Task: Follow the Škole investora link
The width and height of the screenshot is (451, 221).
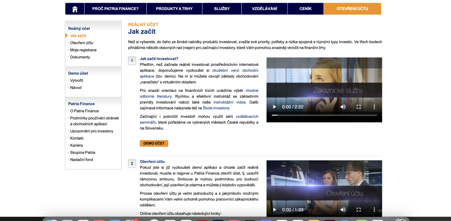Action: point(216,108)
